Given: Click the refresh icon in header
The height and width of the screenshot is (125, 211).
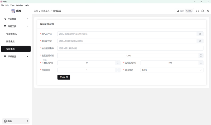Looking at the screenshot, I should point(203,11).
